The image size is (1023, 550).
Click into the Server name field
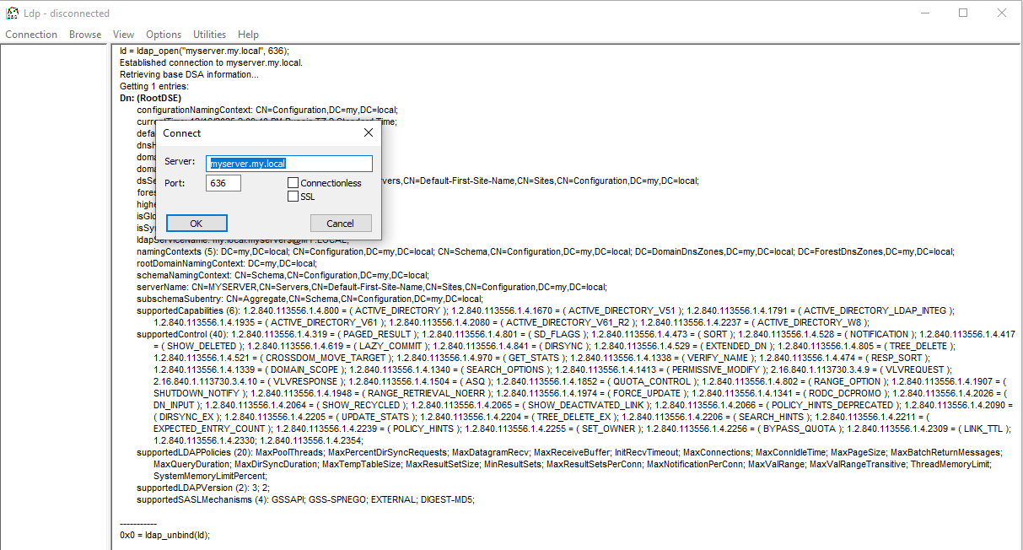click(x=290, y=164)
